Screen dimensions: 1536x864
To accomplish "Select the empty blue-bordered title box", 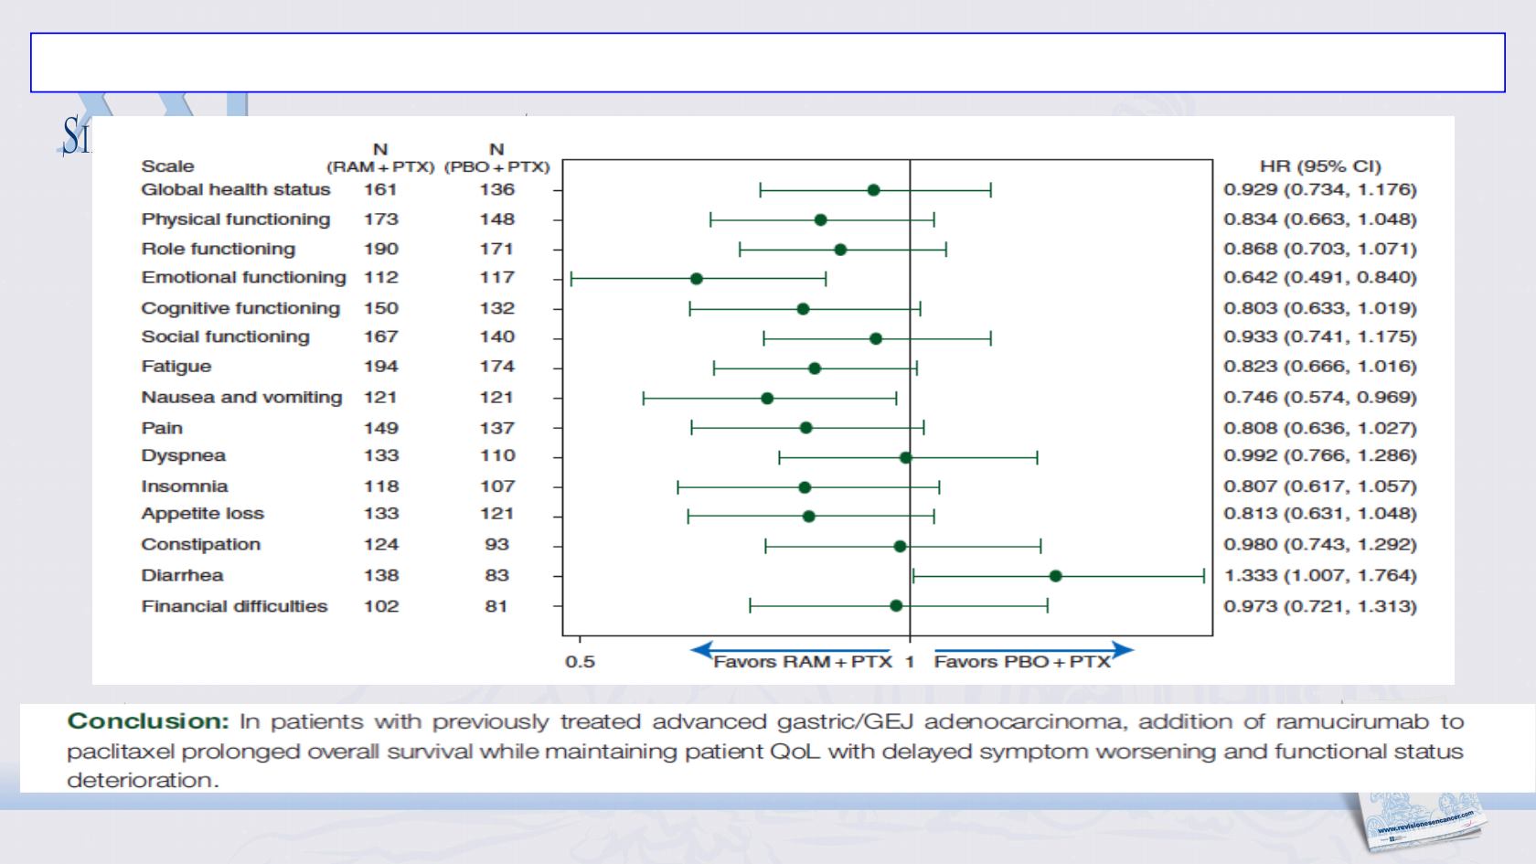I will click(767, 63).
